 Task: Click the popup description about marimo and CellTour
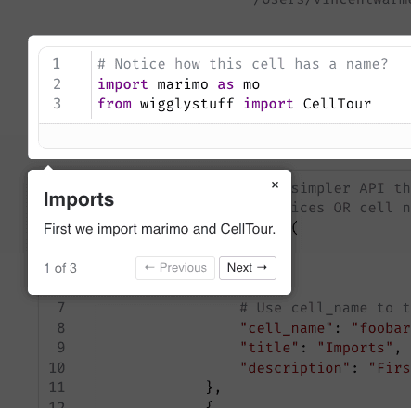160,229
